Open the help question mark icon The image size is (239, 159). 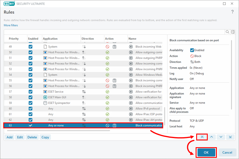pyautogui.click(x=232, y=12)
